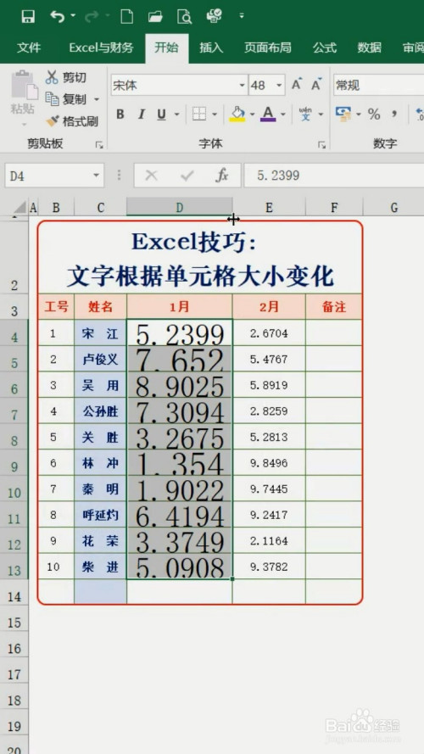Click the Undo arrow icon
This screenshot has width=424, height=754.
57,17
